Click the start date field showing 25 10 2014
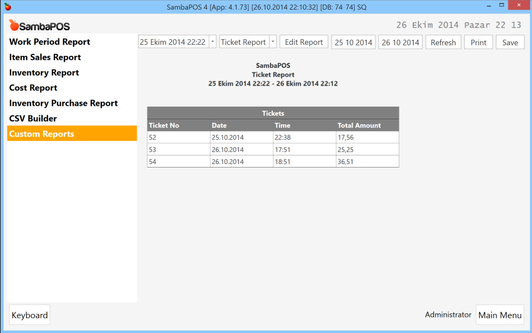 pyautogui.click(x=353, y=42)
